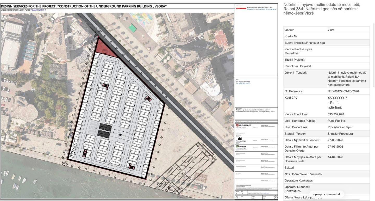Open the openprocurement.al link pill
The image size is (375, 201).
point(326,194)
